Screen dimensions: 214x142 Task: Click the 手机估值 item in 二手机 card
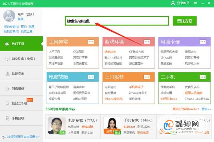click(x=166, y=93)
